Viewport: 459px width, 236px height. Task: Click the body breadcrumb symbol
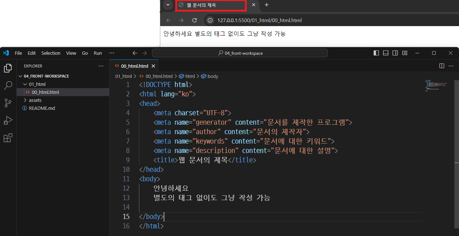pos(210,76)
